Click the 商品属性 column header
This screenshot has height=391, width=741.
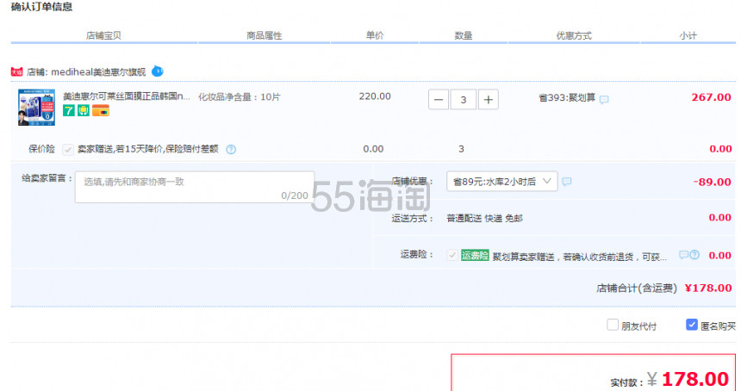pos(265,35)
